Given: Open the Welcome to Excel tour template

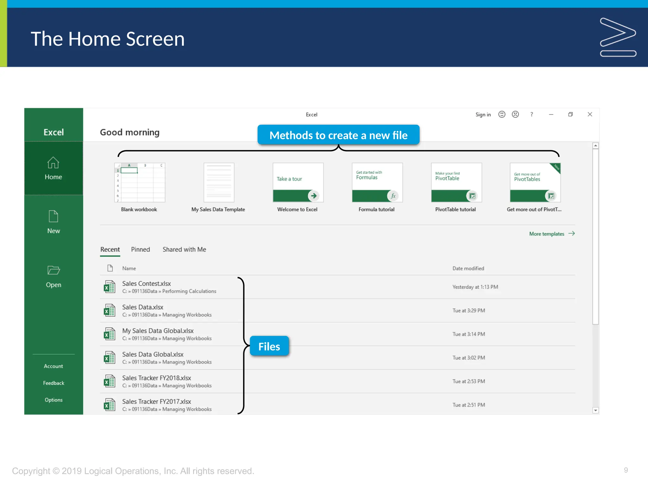Looking at the screenshot, I should (298, 187).
